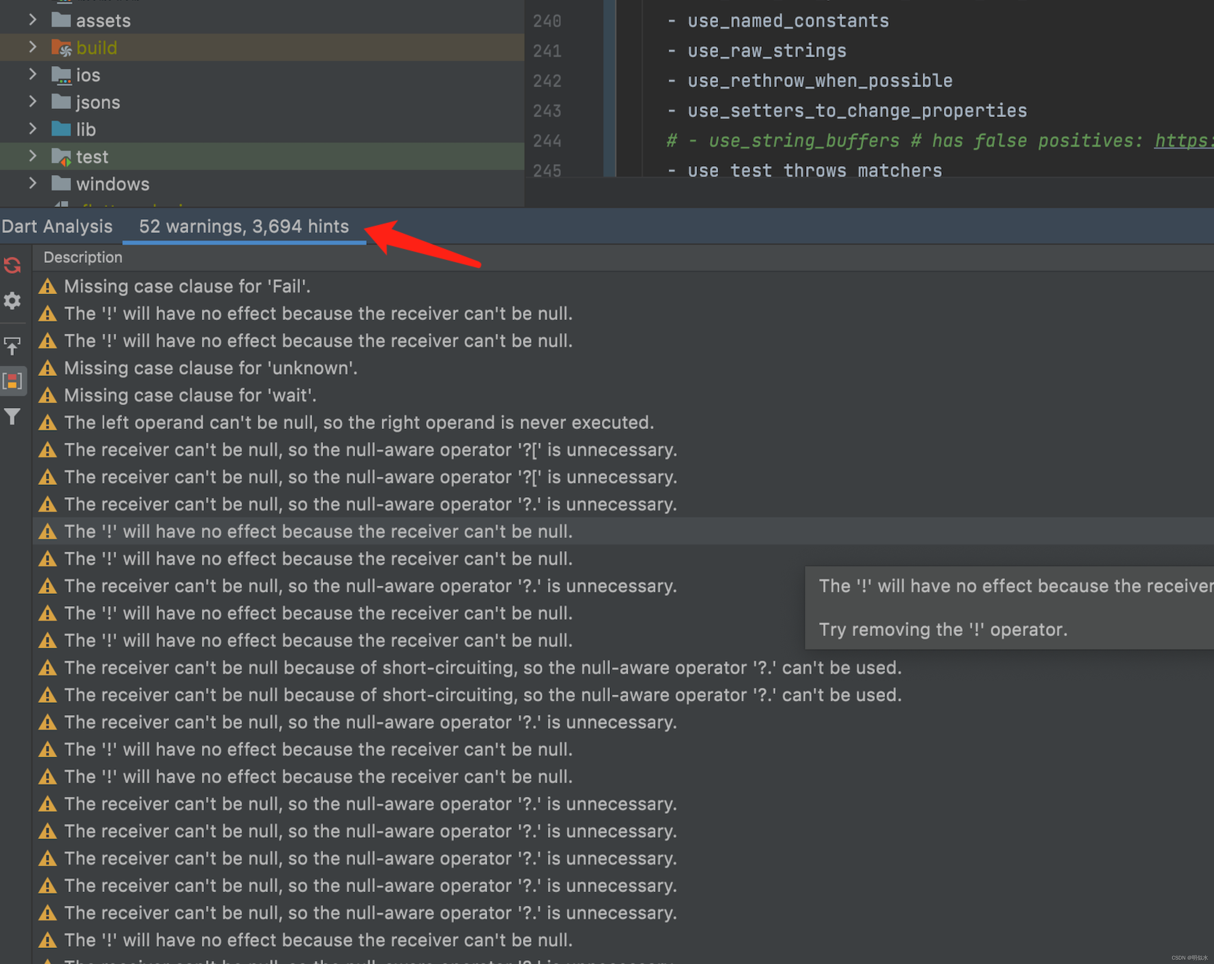Screen dimensions: 1214x964
Task: Switch to the Dart Analysis tab label
Action: click(x=57, y=226)
